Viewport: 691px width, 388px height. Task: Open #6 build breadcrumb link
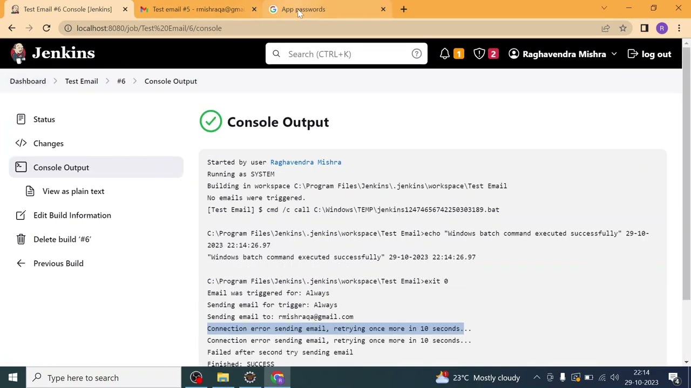121,81
